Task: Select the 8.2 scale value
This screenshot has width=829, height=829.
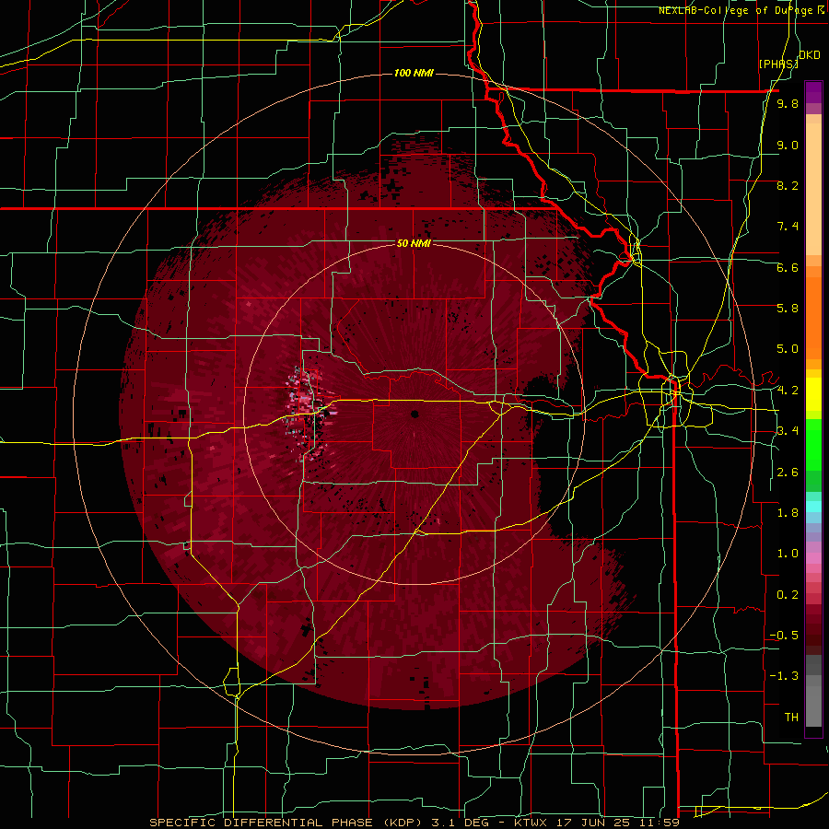Action: tap(788, 185)
